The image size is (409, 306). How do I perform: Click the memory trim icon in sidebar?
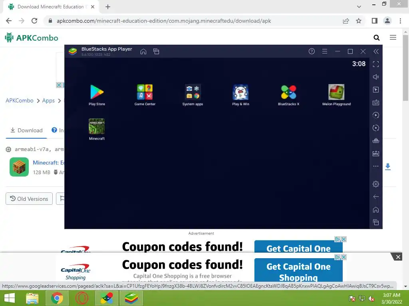(375, 141)
